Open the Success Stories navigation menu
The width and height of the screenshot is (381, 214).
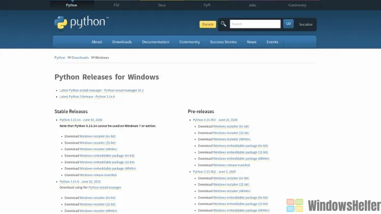coord(224,42)
